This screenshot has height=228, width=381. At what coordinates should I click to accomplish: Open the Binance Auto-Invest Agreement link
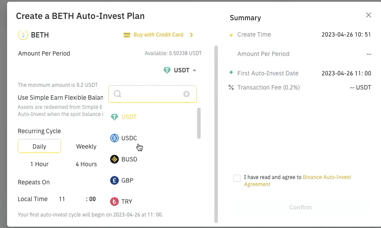pyautogui.click(x=327, y=177)
